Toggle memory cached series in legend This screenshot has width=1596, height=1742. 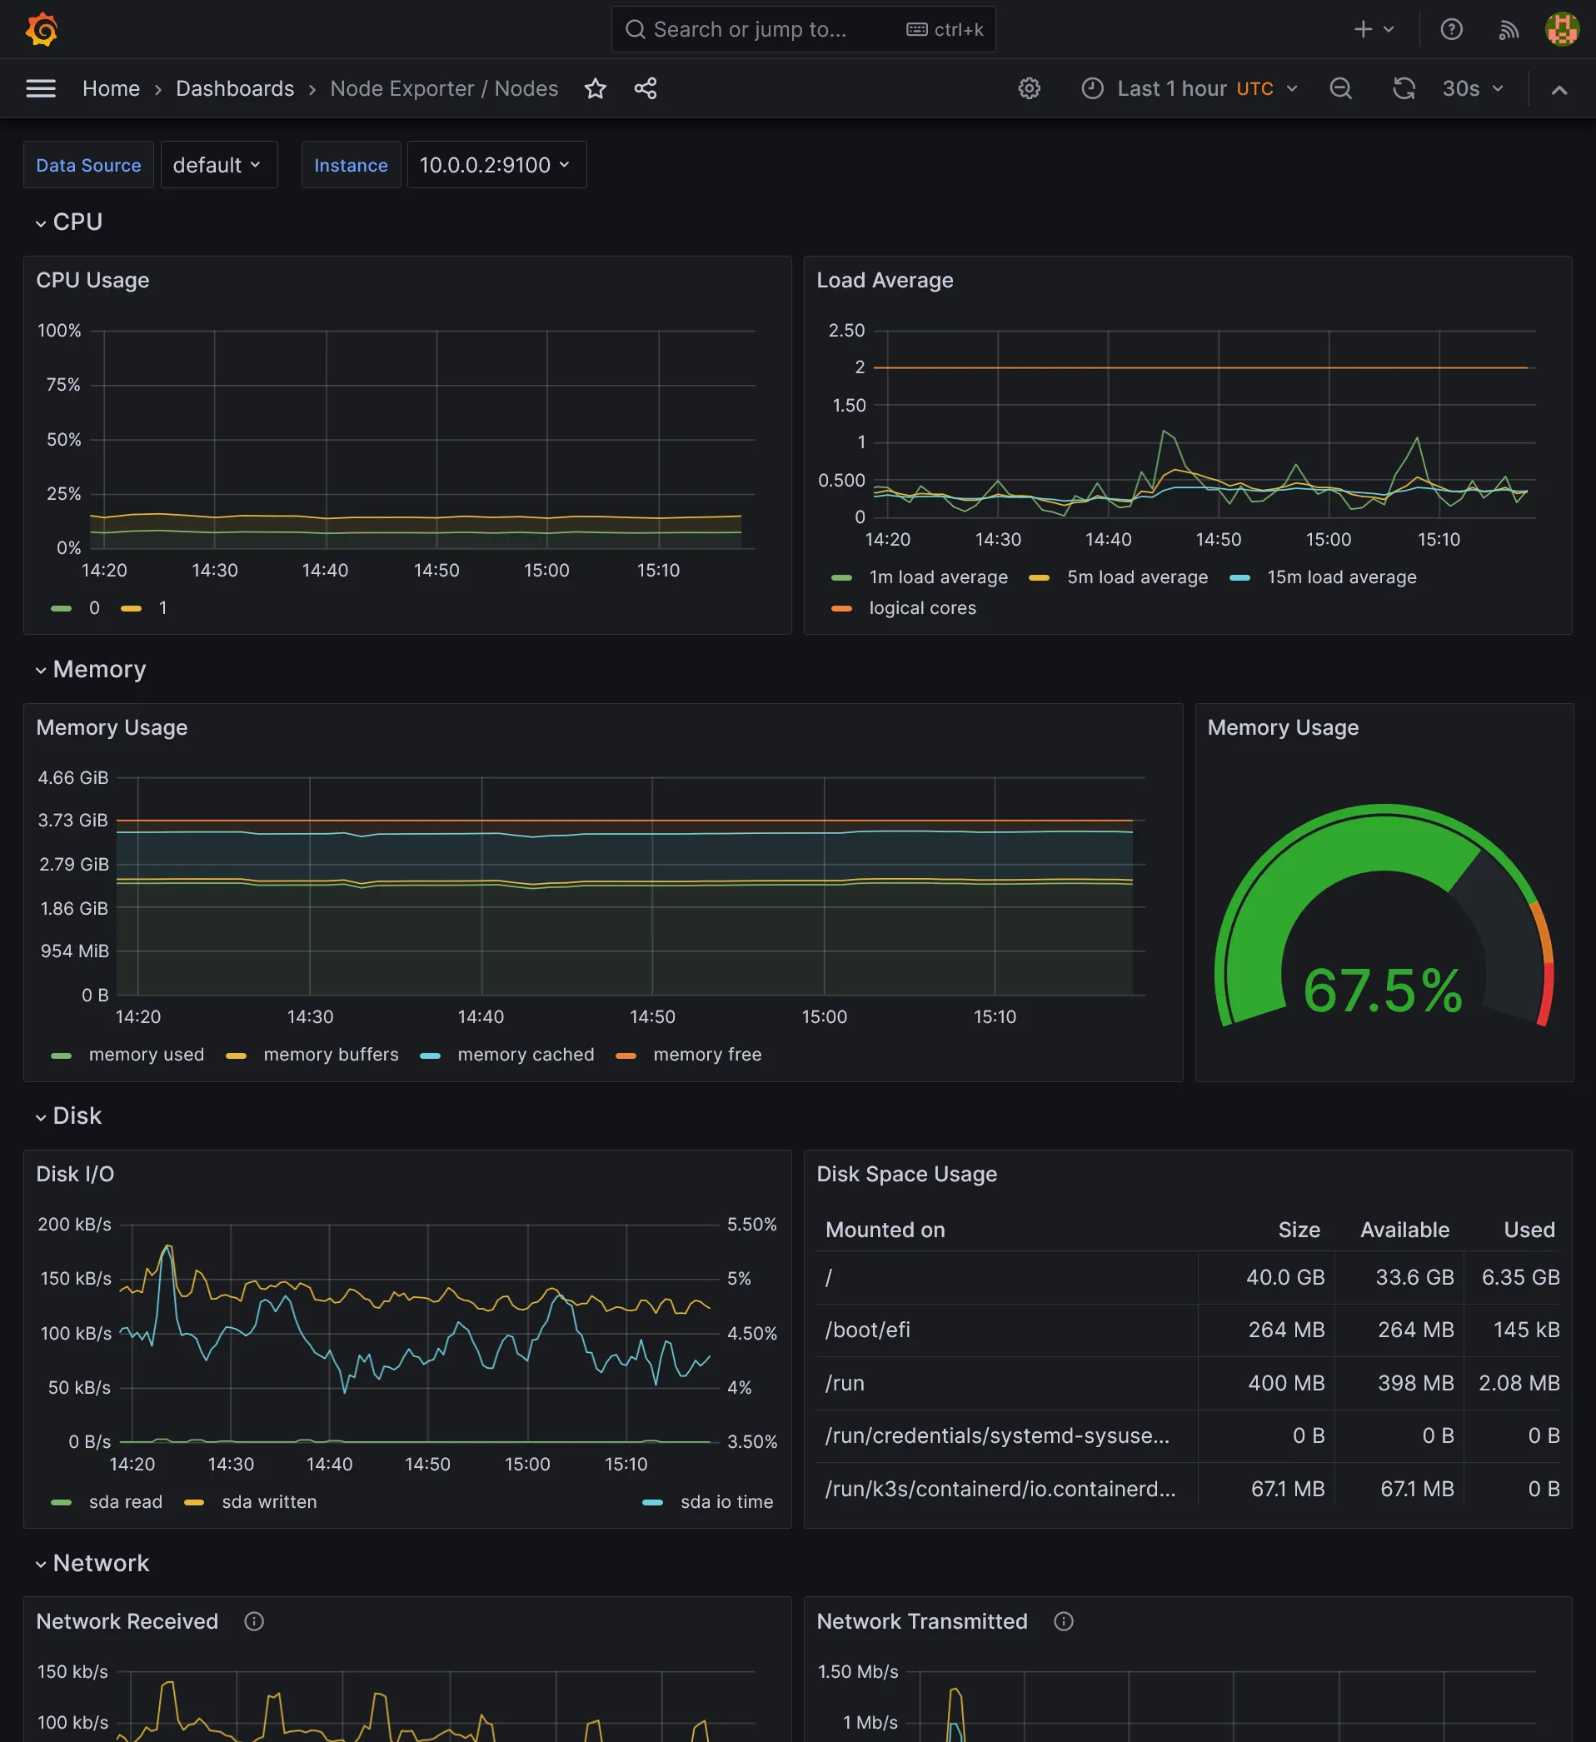(x=526, y=1054)
